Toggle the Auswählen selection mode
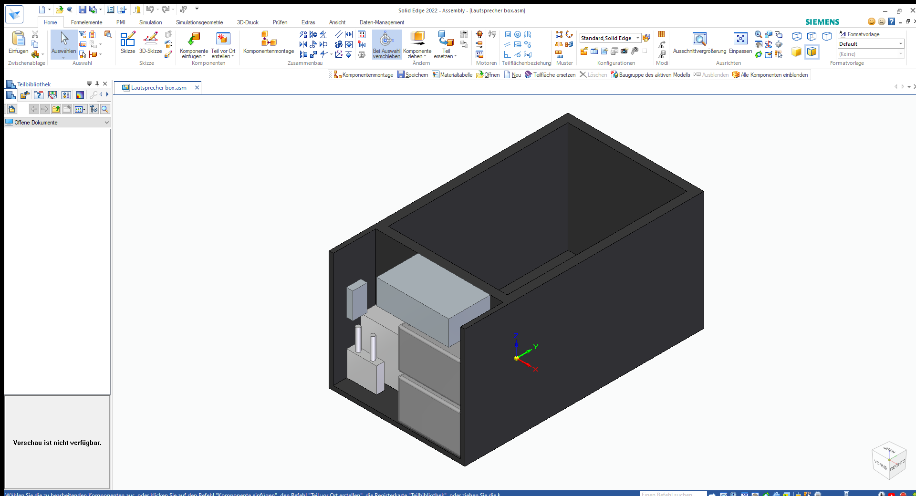The image size is (916, 496). (x=63, y=42)
